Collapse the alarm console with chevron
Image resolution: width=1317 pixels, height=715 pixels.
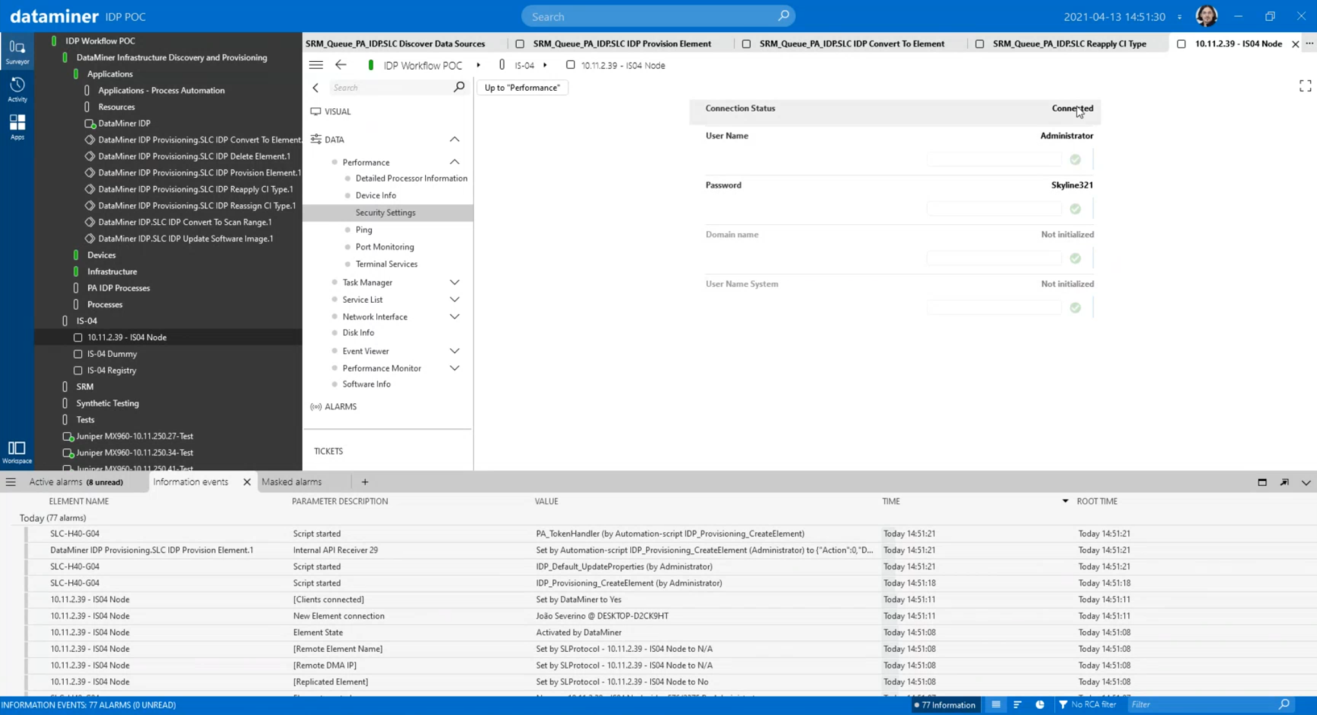(1306, 482)
